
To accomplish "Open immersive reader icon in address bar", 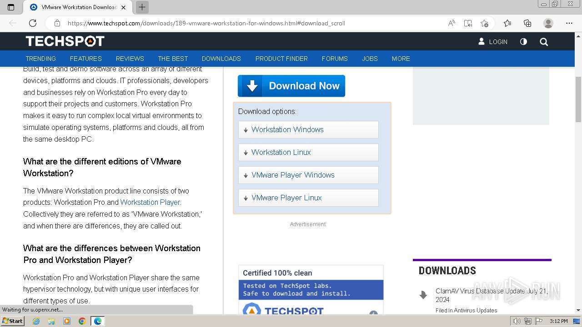I will 468,23.
